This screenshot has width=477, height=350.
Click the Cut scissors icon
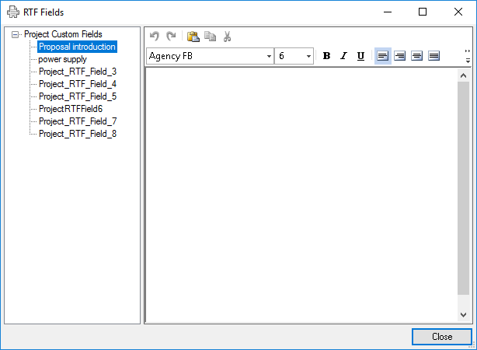tap(227, 37)
